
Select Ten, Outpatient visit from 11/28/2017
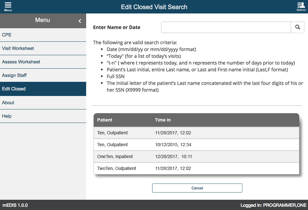tap(196, 133)
